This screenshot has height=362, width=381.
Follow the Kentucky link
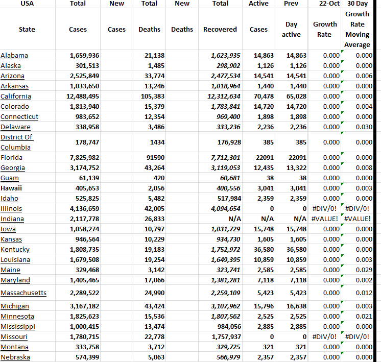point(15,250)
